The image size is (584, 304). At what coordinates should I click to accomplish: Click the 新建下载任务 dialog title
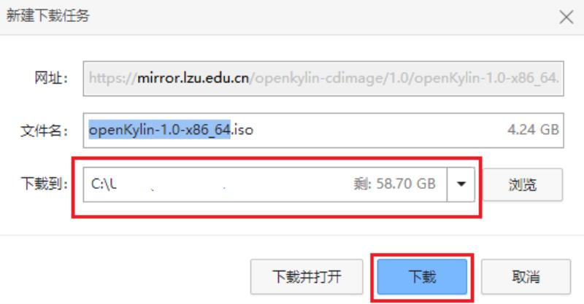(x=47, y=15)
